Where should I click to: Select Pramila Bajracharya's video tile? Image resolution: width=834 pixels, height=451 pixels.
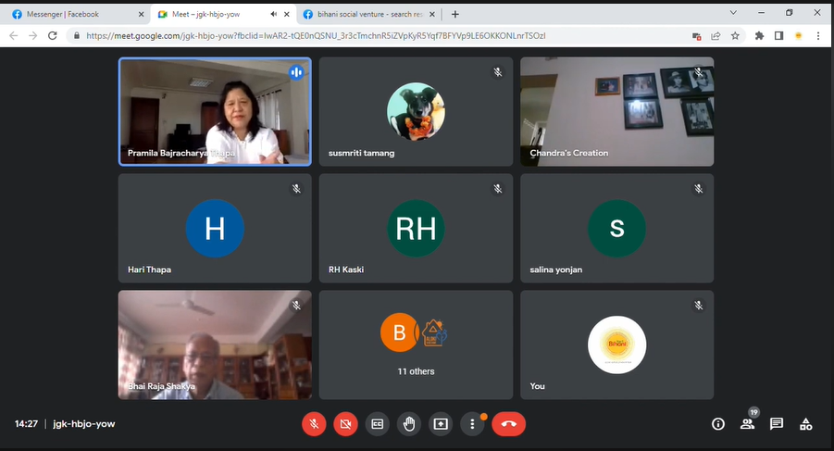pyautogui.click(x=215, y=111)
